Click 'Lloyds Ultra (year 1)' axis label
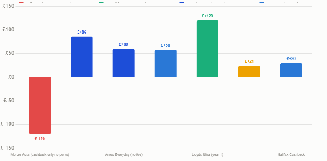Screen dimensions: 327x161 (208, 155)
